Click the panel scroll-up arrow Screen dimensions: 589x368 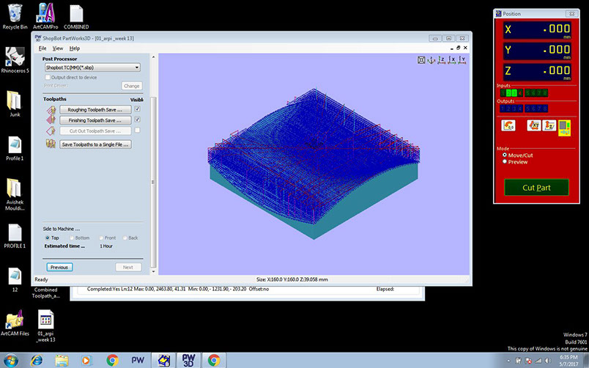coord(153,57)
